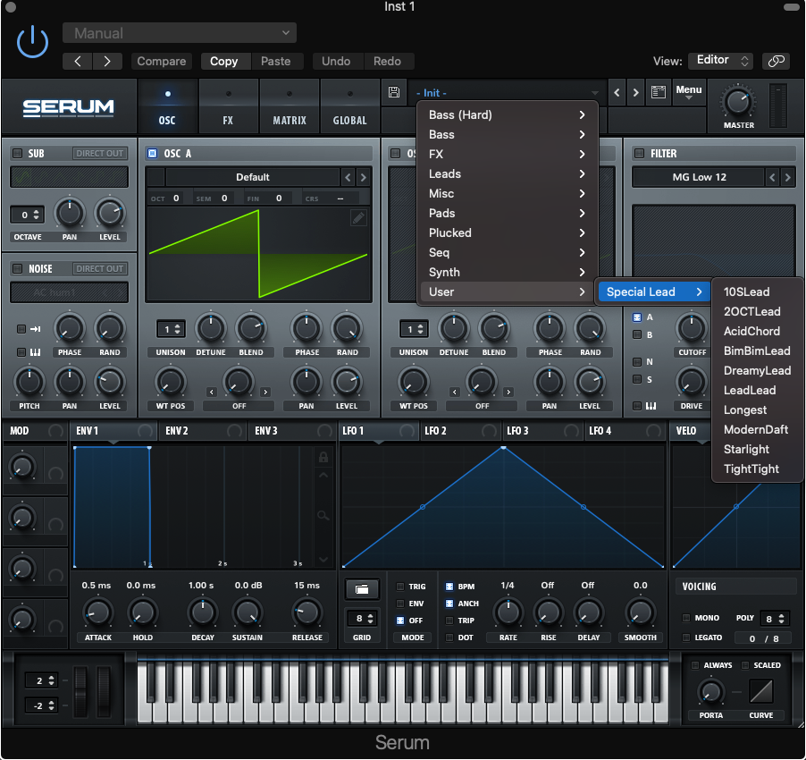Open the View Editor dropdown

(721, 60)
